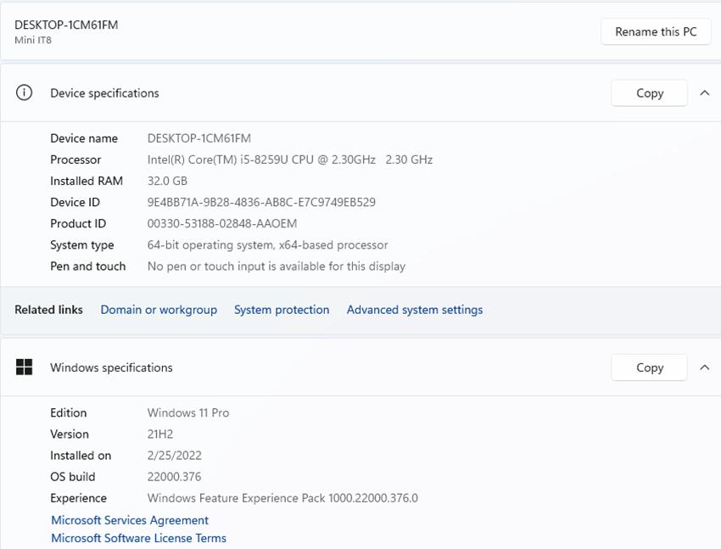This screenshot has height=549, width=721.
Task: Copy the Windows specifications
Action: click(x=649, y=367)
